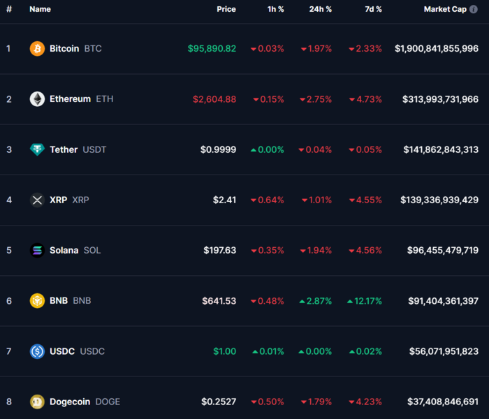
Task: Click the Tether logo icon
Action: pyautogui.click(x=37, y=149)
